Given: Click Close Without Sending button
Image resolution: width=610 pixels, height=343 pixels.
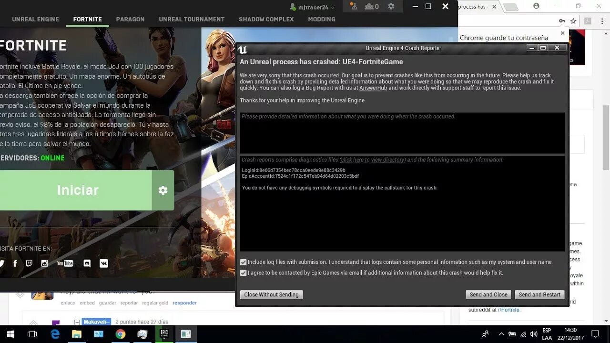Looking at the screenshot, I should tap(271, 294).
